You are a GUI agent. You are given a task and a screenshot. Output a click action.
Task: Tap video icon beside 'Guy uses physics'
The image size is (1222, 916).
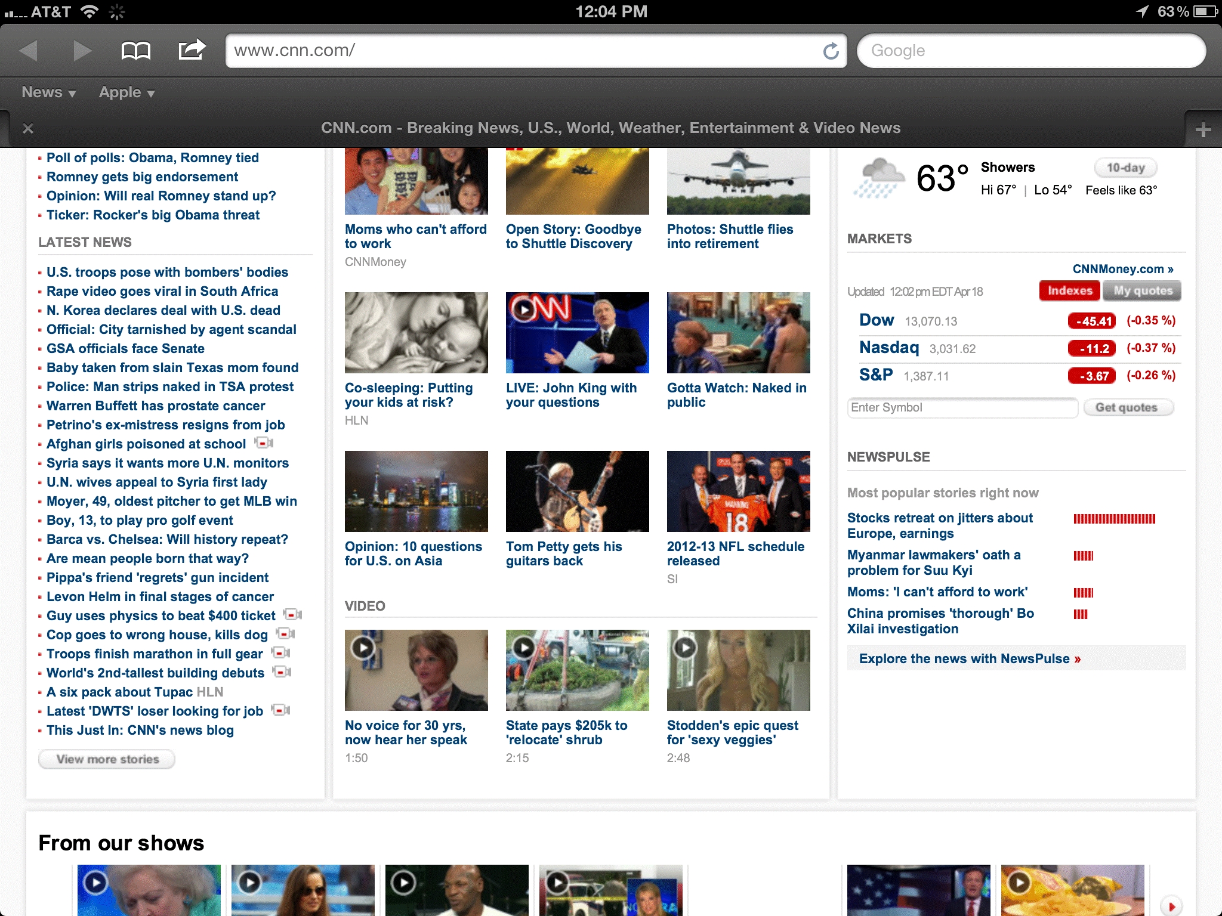(x=292, y=615)
